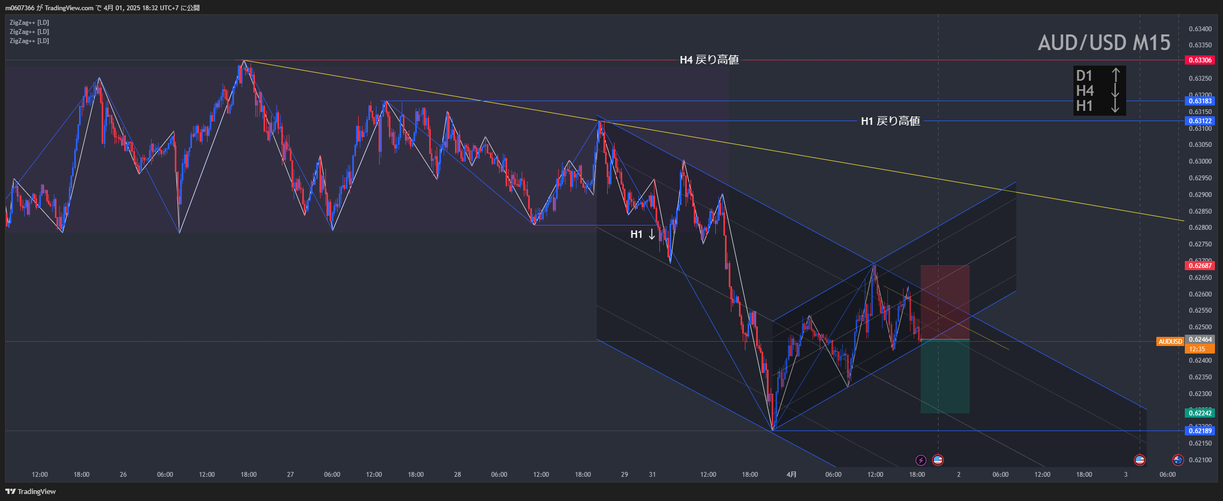Select the red stop-loss zone of short position

[945, 302]
